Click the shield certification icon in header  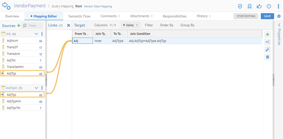pyautogui.click(x=240, y=6)
